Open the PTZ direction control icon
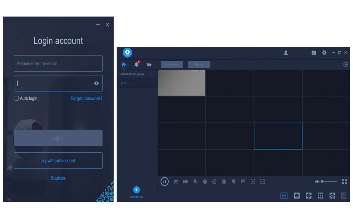The width and height of the screenshot is (353, 224). click(x=224, y=182)
